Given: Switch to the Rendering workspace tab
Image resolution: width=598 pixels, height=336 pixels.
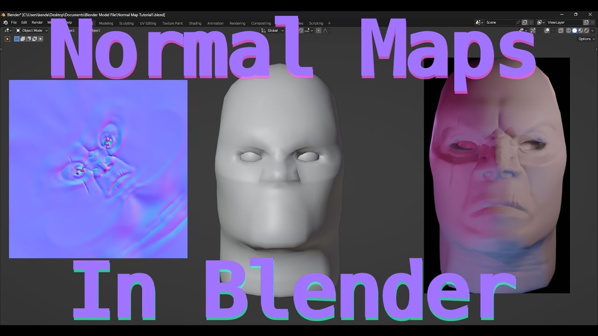Looking at the screenshot, I should pyautogui.click(x=237, y=23).
